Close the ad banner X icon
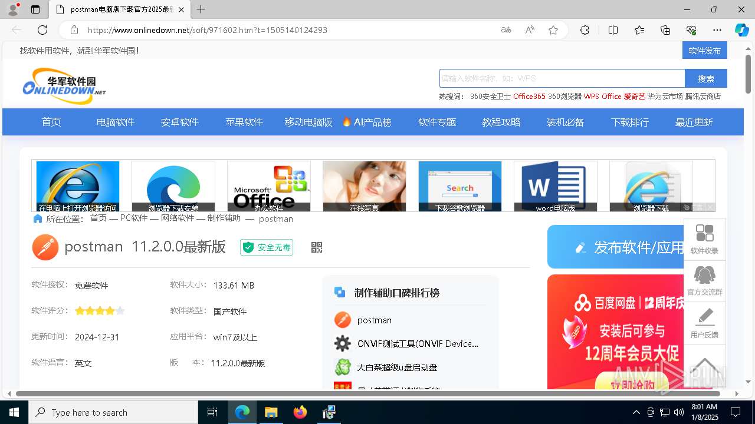Image resolution: width=755 pixels, height=424 pixels. [x=710, y=207]
